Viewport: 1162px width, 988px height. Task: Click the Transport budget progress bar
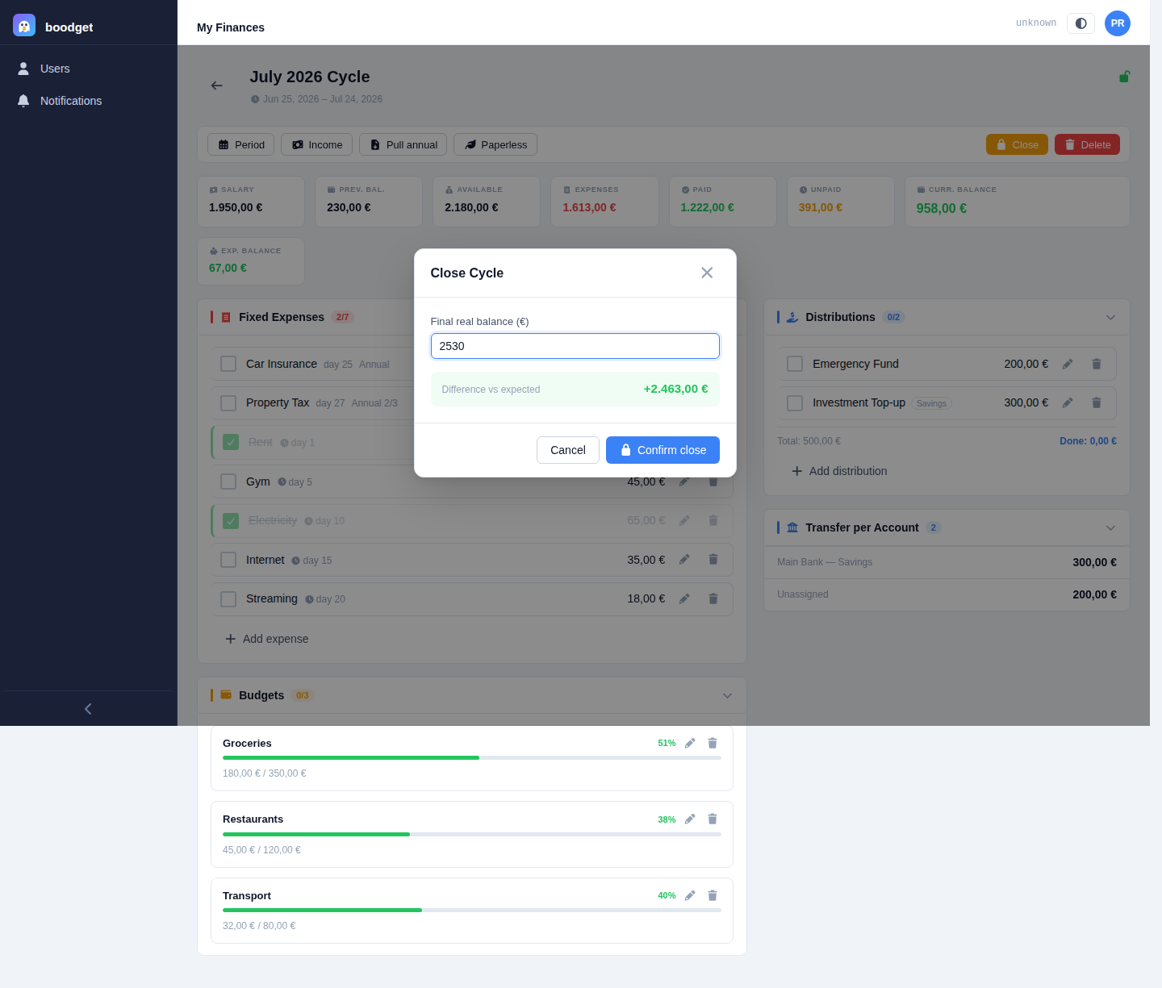(472, 910)
